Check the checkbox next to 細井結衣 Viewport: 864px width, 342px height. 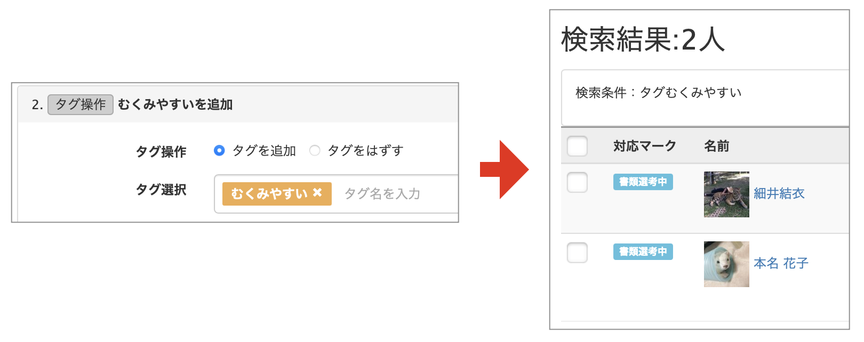[x=577, y=182]
